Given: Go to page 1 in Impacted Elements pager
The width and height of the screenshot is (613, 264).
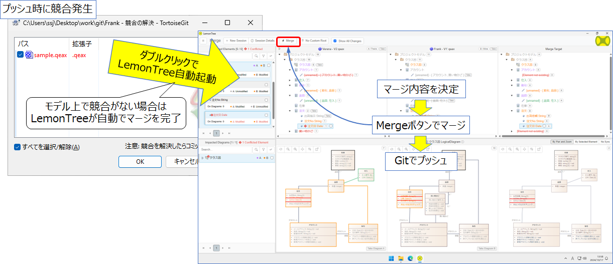Looking at the screenshot, I should 216,133.
